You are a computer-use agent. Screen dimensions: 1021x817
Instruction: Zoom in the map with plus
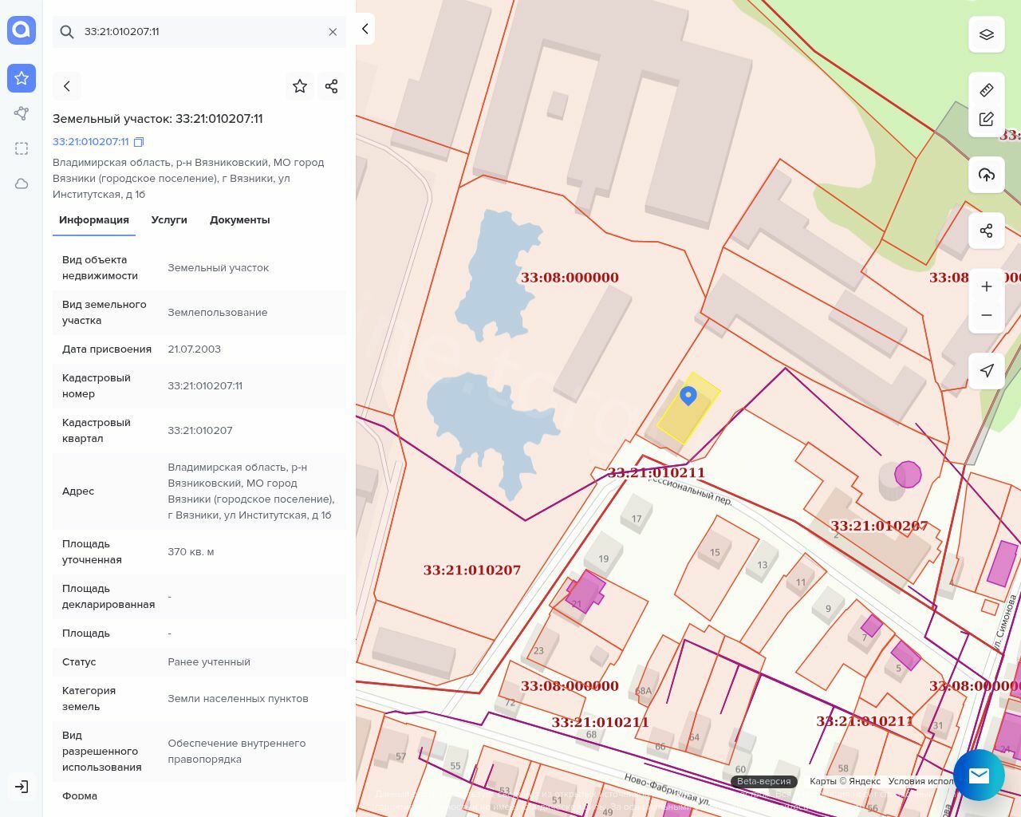[x=986, y=286]
